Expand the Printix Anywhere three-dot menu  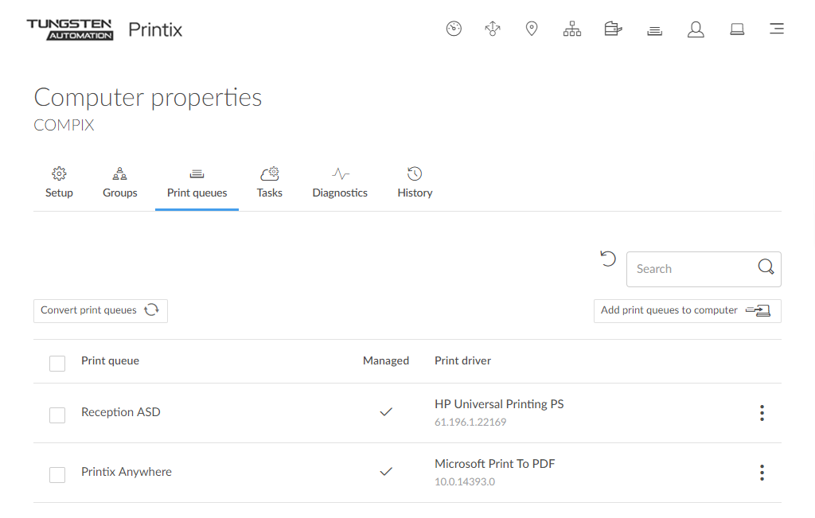pos(762,473)
